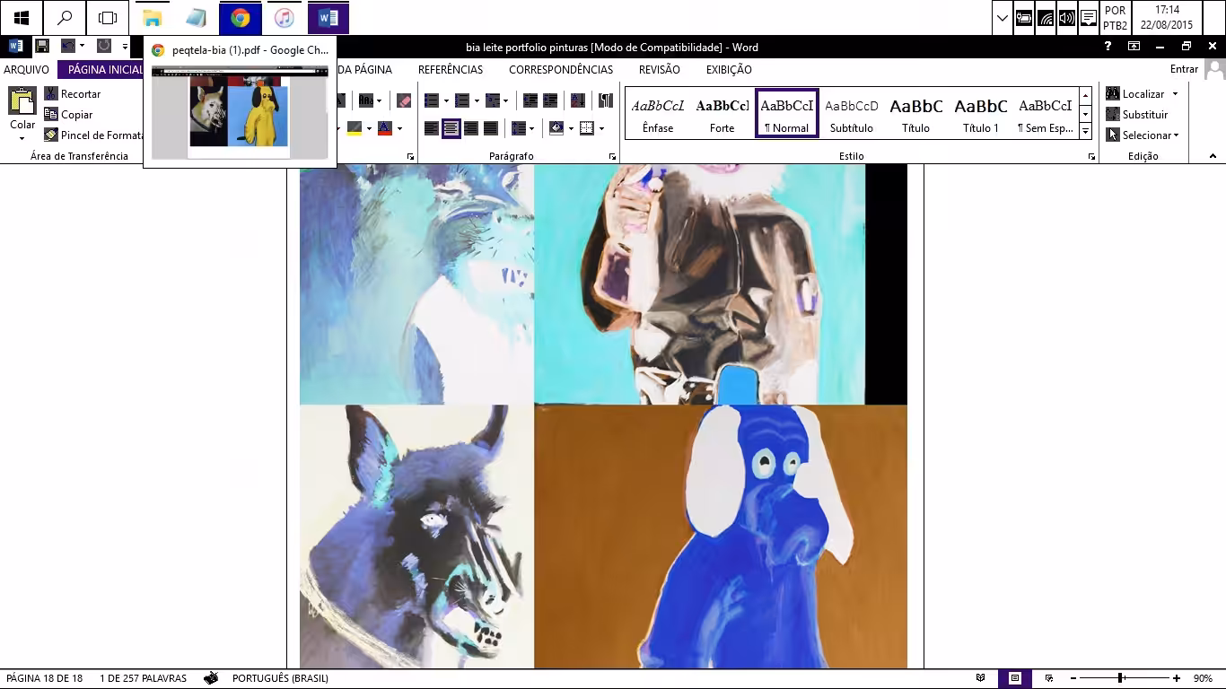Redo the action using the circular arrow
Viewport: 1226px width, 689px height.
click(103, 47)
